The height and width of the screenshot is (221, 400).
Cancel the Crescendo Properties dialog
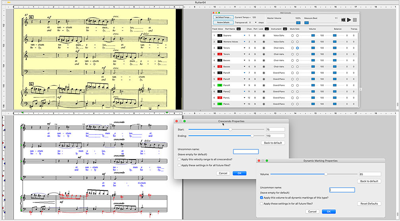tap(223, 173)
